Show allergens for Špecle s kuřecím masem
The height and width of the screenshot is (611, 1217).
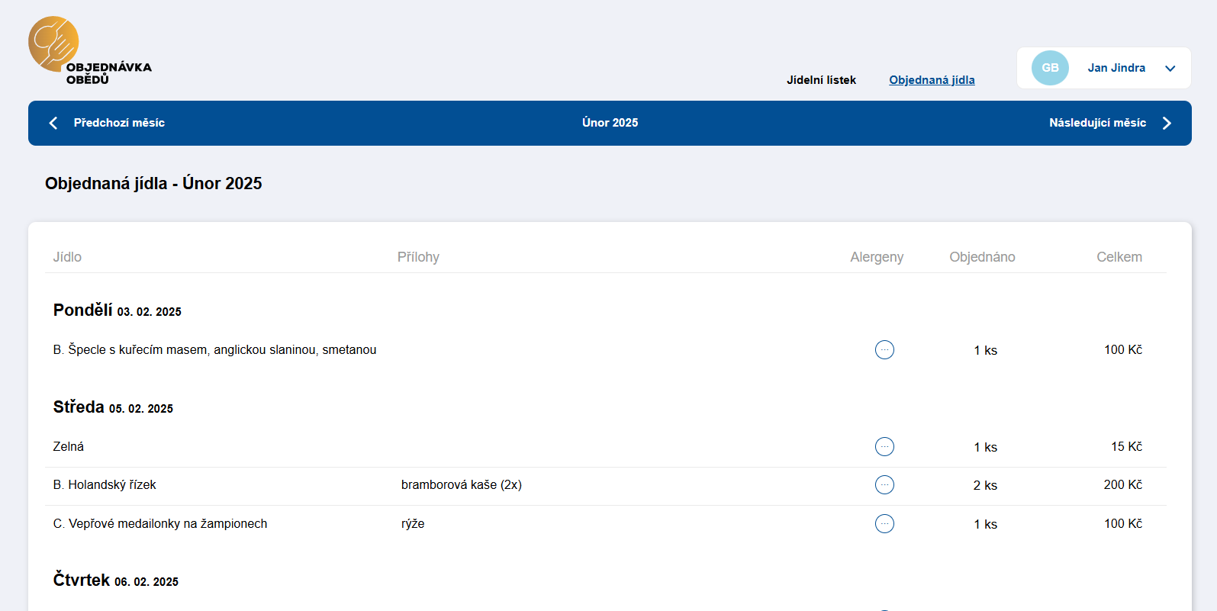click(x=884, y=350)
